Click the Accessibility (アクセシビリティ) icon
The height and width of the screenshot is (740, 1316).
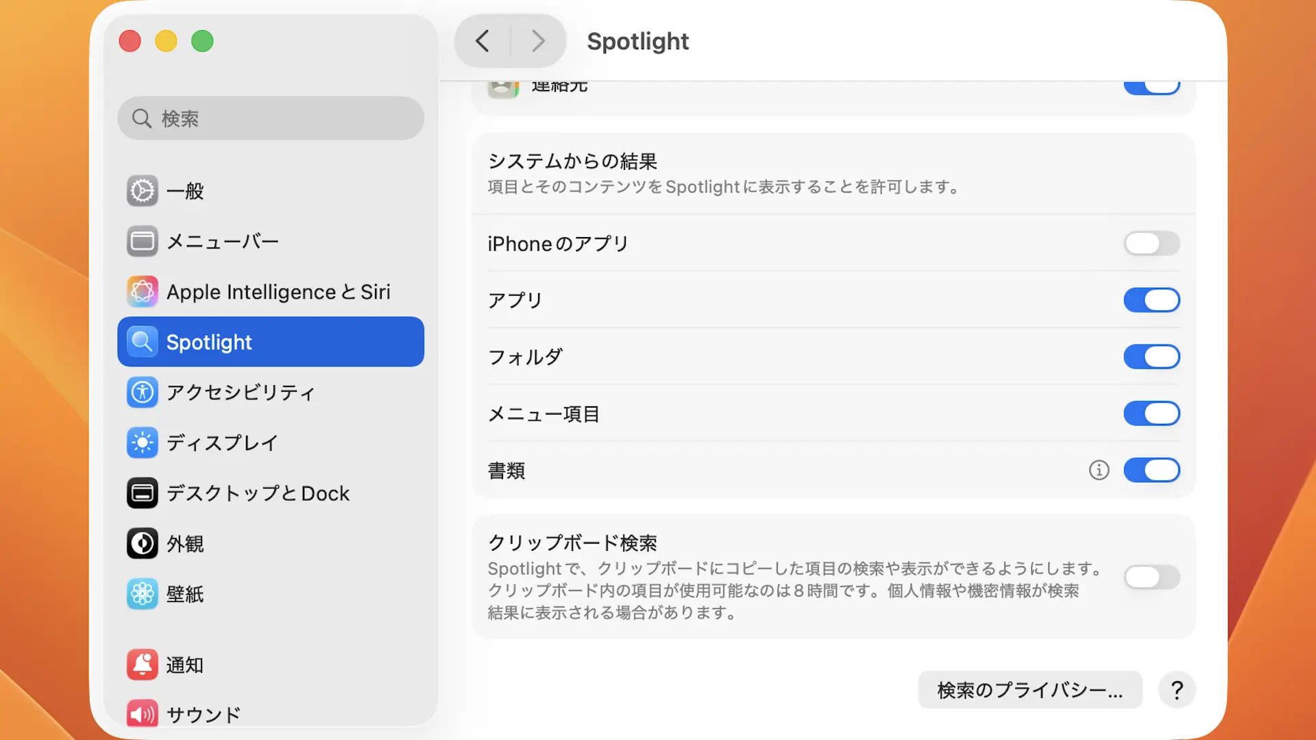click(x=143, y=393)
